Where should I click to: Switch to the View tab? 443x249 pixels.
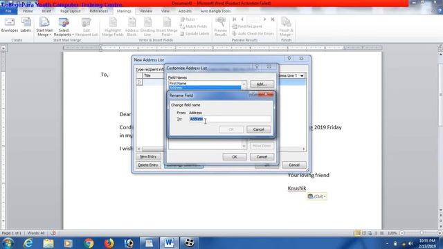(x=165, y=11)
